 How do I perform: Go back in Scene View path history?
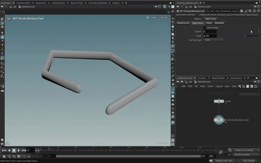tap(2, 7)
